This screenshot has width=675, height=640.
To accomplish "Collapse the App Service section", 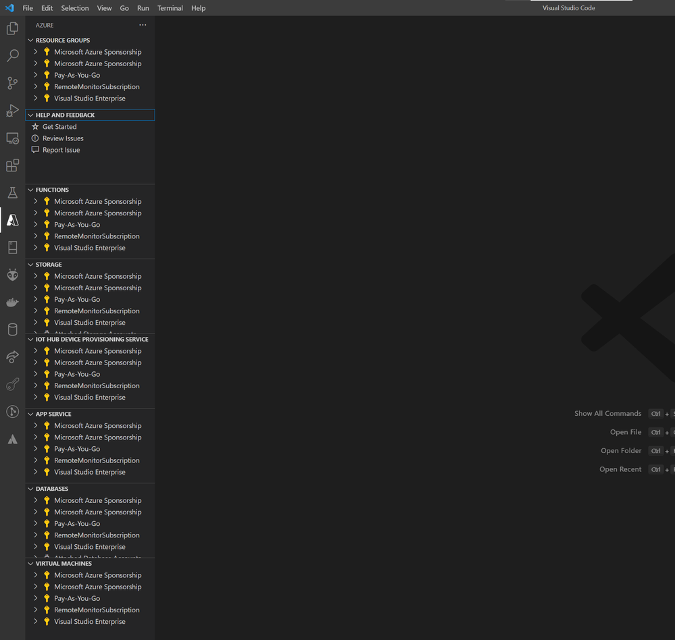I will (x=30, y=415).
